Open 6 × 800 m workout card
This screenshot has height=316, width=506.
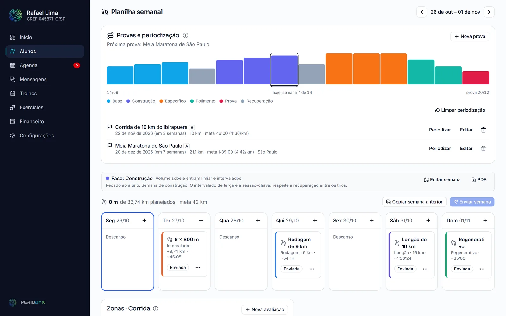(x=184, y=254)
